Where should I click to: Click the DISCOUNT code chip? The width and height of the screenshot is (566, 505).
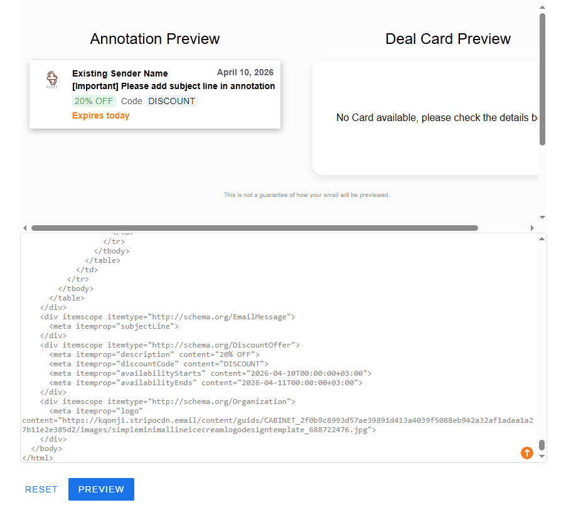[x=171, y=102]
